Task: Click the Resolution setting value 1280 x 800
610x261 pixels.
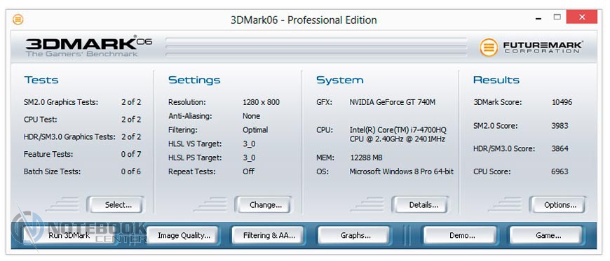Action: pos(261,103)
